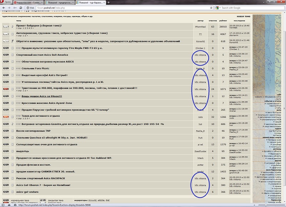
Task: Close the Поехали! - предпроси... tab
Action: click(73, 2)
